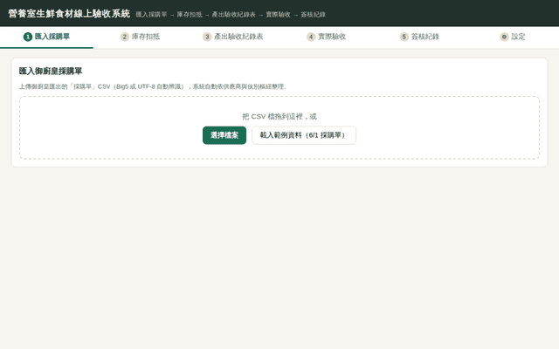Click the green 選擇檔案 button
Screen dimensions: 559x349
click(224, 135)
